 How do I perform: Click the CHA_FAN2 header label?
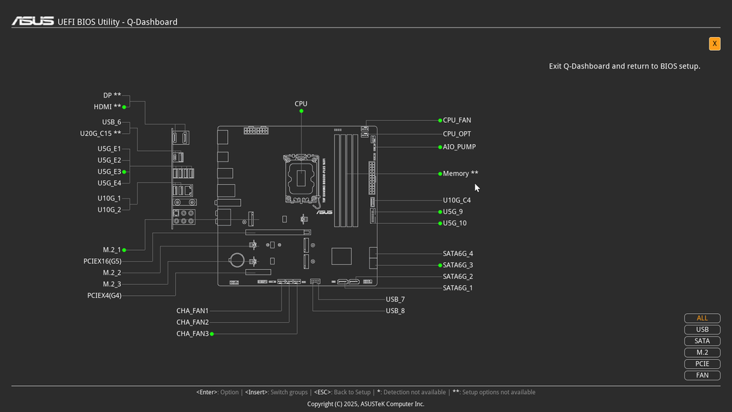click(192, 323)
